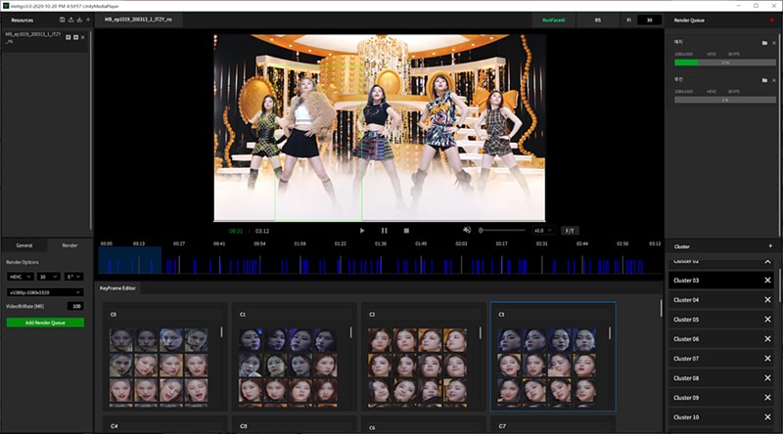
Task: Delete Cluster 10 using its X icon
Action: tap(767, 417)
